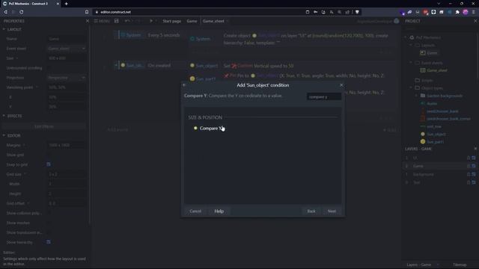The image size is (479, 269).
Task: Select the Audio object in Project tree
Action: [429, 104]
